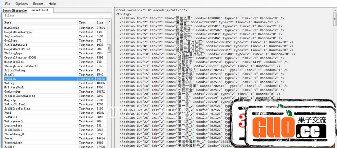Open the Export menu

point(38,4)
